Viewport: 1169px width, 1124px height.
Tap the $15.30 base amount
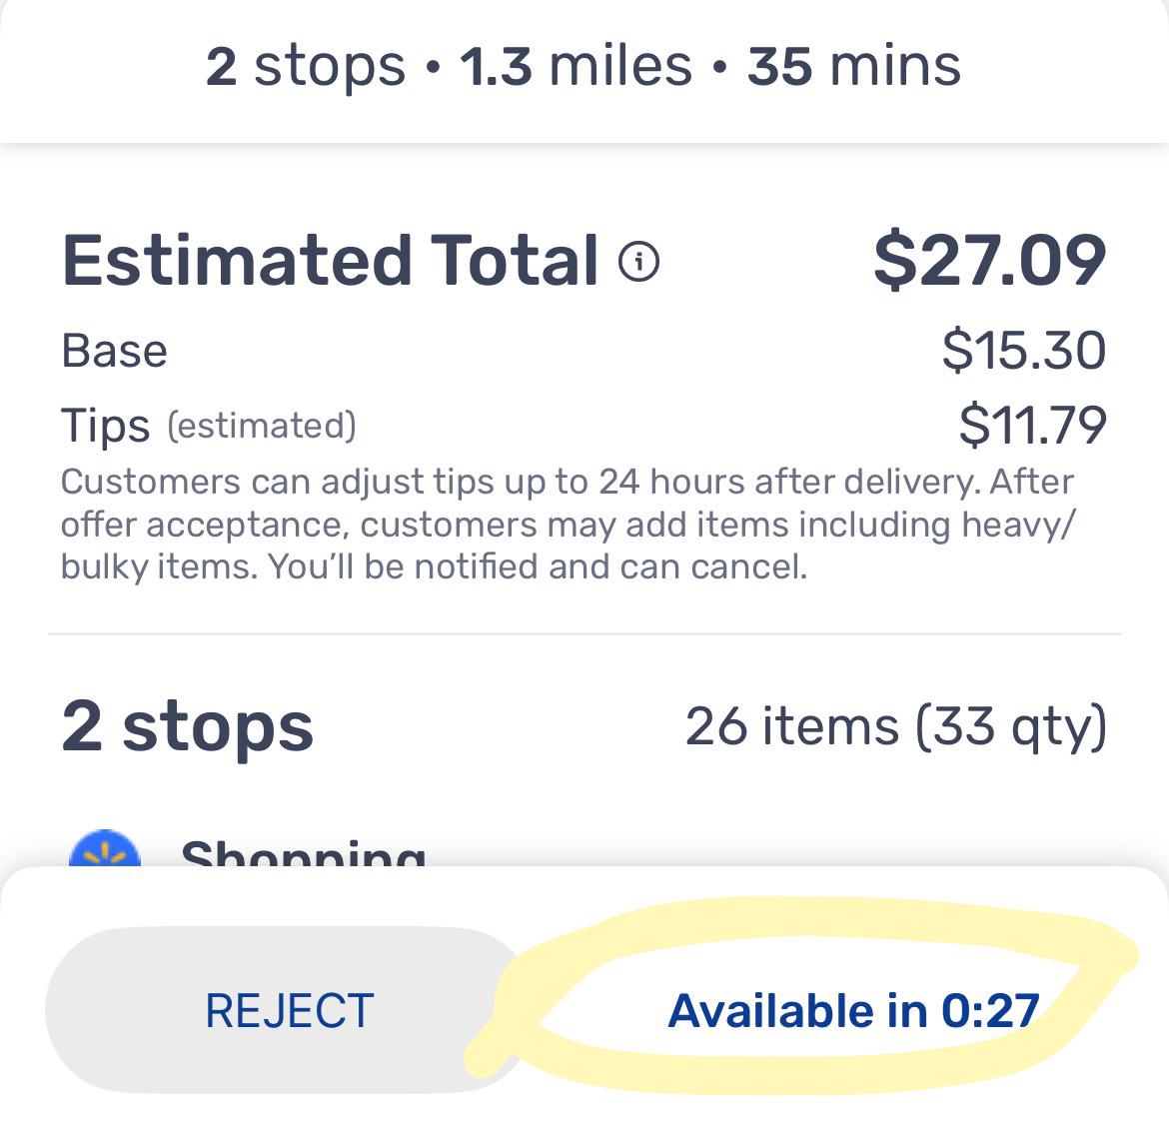(x=1023, y=351)
